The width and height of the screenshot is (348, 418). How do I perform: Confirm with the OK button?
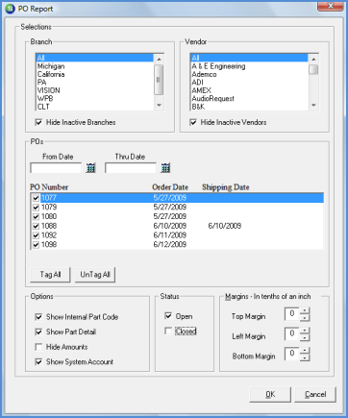[x=270, y=394]
